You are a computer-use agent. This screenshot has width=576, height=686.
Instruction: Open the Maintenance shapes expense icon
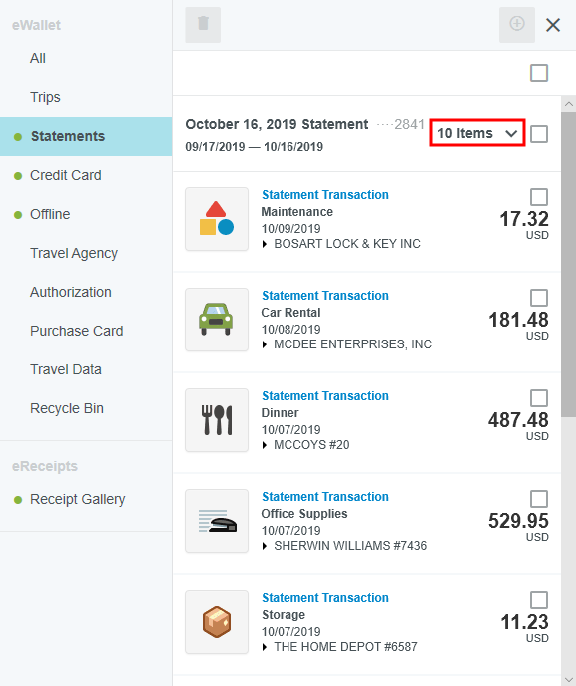(217, 219)
